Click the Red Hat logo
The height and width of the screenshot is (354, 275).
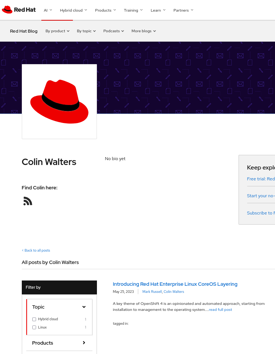click(19, 10)
